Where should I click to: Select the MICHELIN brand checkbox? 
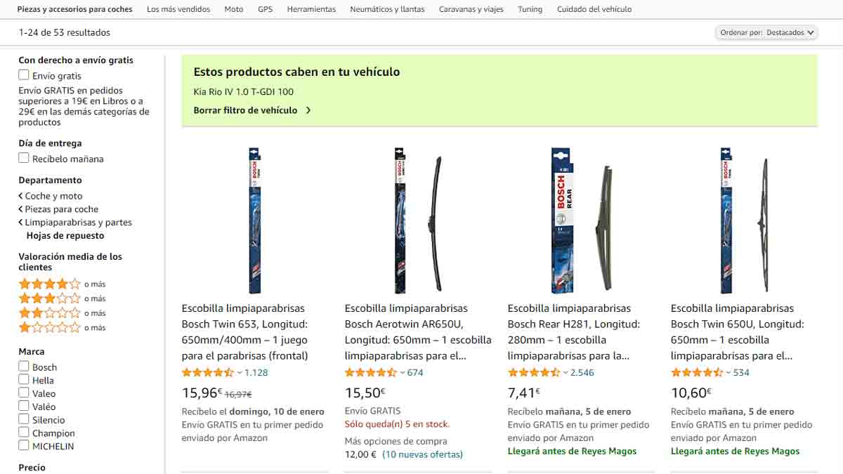coord(24,445)
